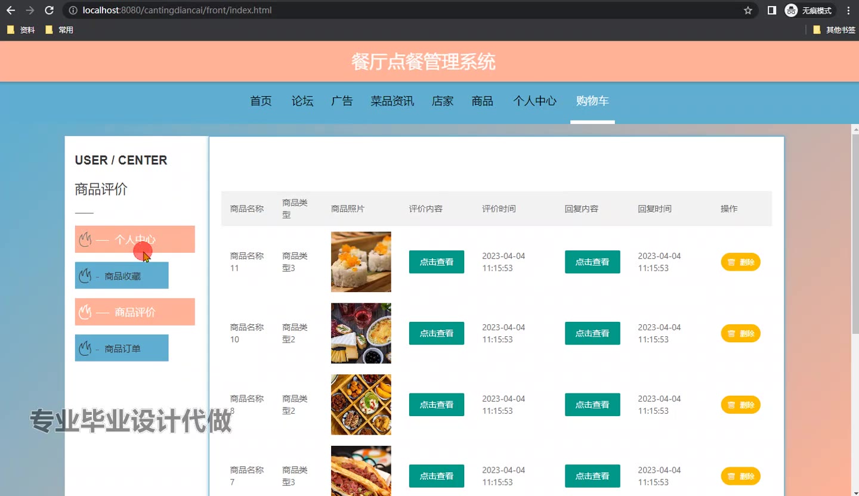
Task: Click the page vertical scrollbar
Action: (855, 238)
